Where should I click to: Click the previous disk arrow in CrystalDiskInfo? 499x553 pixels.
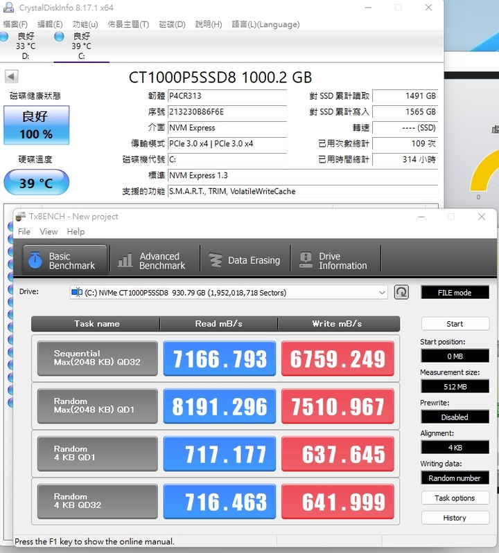(11, 76)
